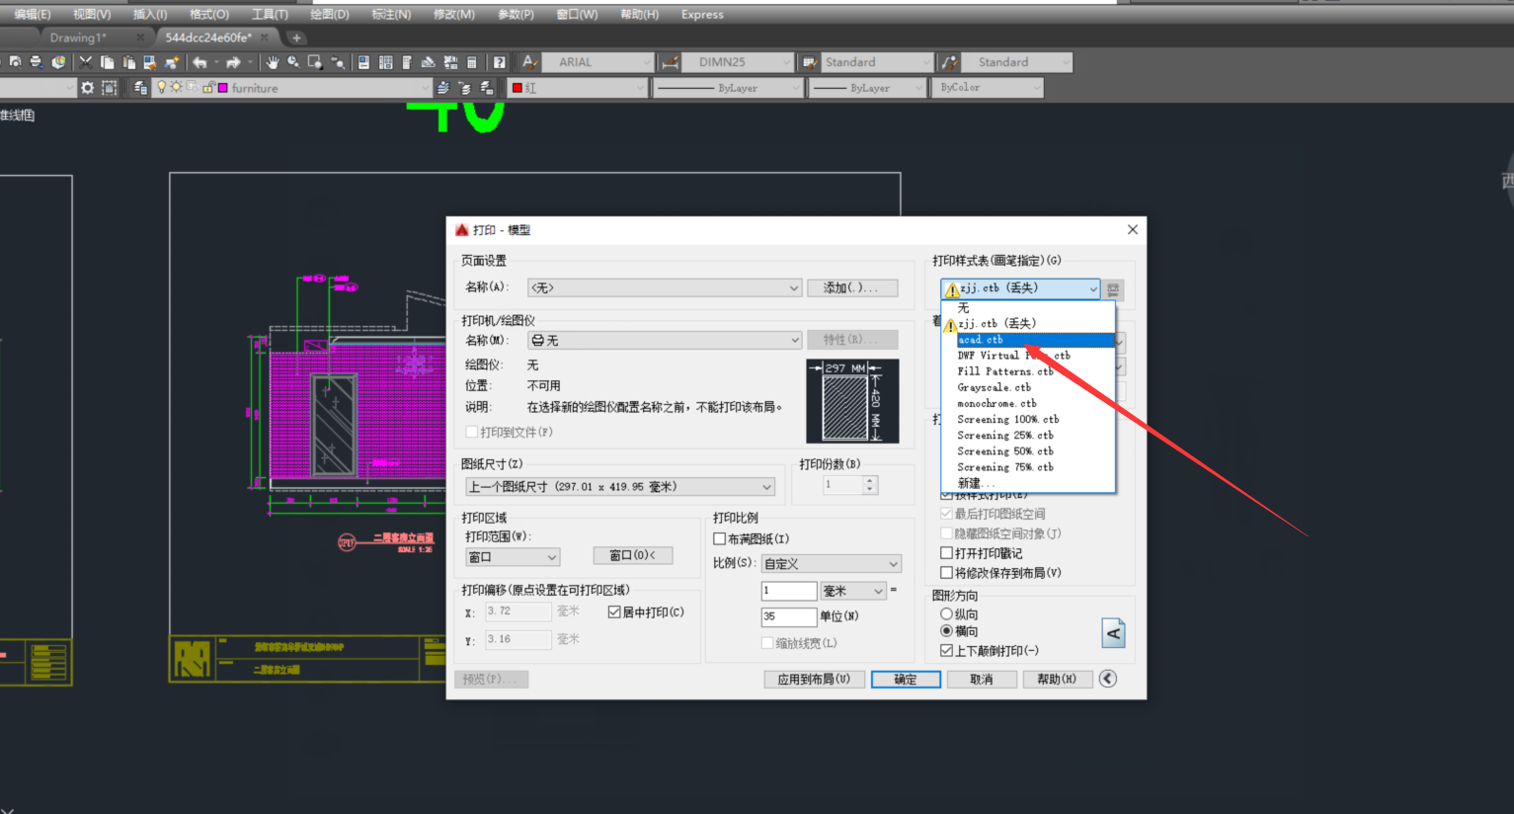Open the plot scale Custom dropdown

(x=832, y=564)
